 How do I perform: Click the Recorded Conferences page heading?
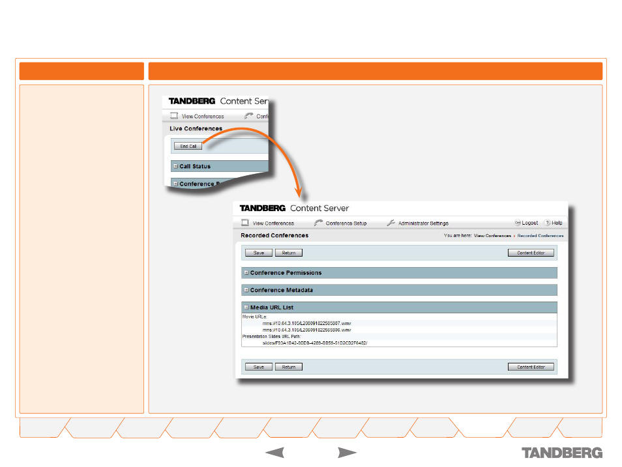click(274, 236)
